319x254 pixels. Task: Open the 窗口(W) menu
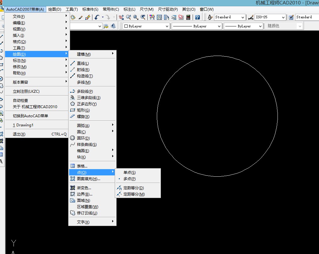207,9
